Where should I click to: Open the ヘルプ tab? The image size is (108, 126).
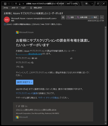(x=23, y=8)
